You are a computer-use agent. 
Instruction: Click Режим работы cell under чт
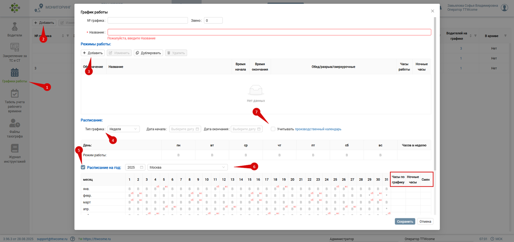pos(279,155)
